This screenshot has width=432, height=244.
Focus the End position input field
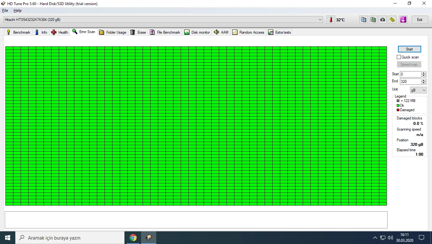click(410, 82)
